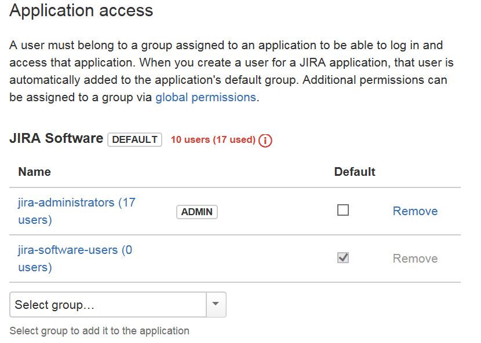Click the DEFAULT badge next to JIRA Software
Image resolution: width=481 pixels, height=343 pixels.
[134, 139]
